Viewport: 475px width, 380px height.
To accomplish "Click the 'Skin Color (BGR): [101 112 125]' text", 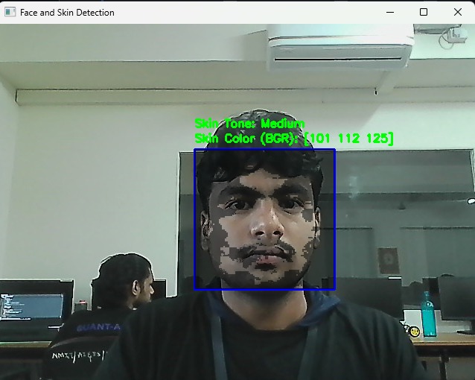I will (x=294, y=139).
